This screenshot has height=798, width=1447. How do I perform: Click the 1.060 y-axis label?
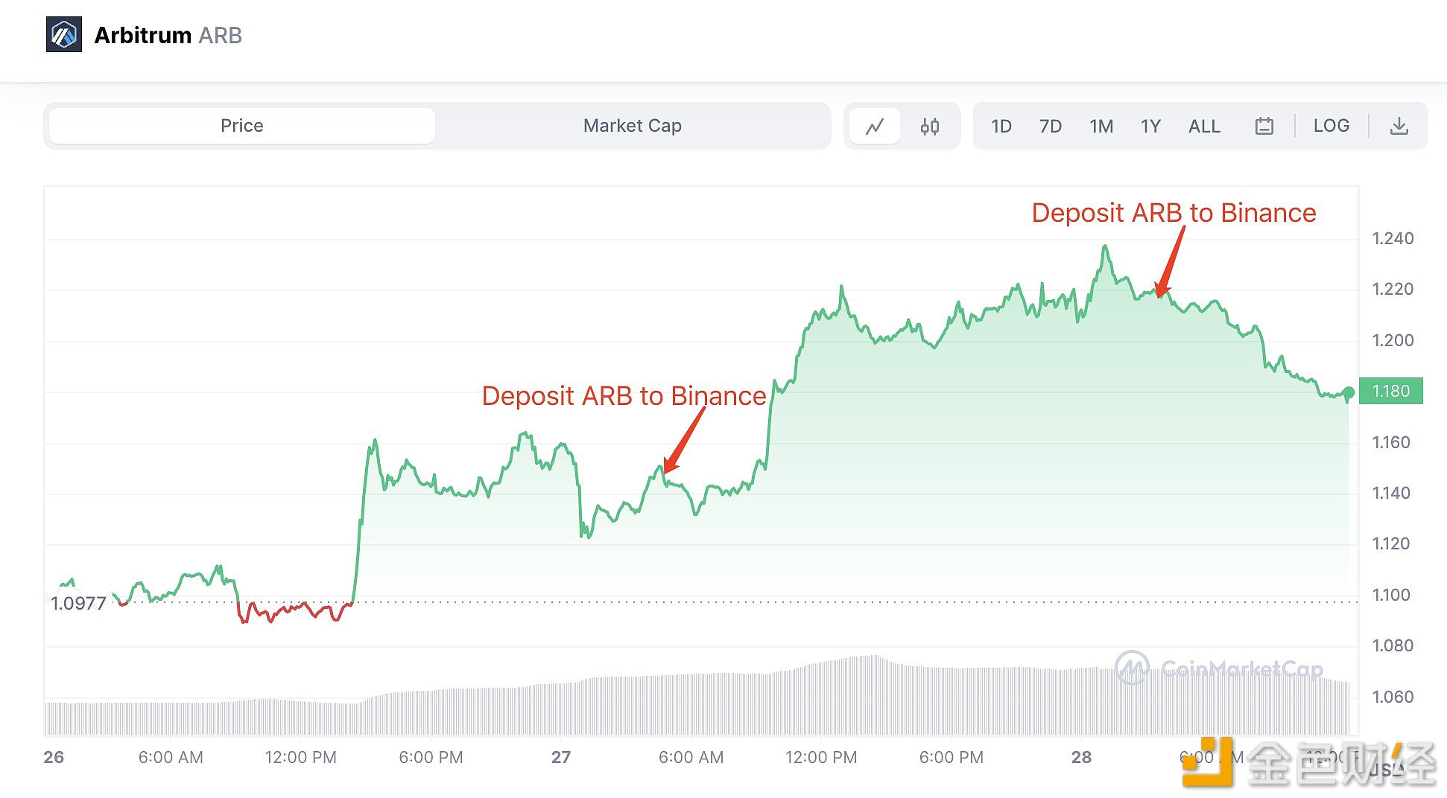click(x=1393, y=697)
